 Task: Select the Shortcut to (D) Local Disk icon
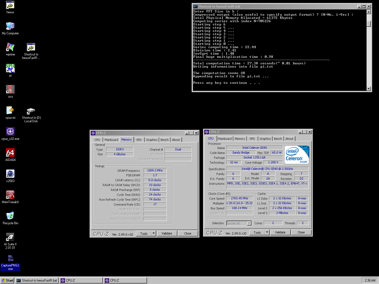point(31,115)
